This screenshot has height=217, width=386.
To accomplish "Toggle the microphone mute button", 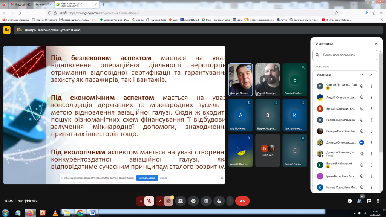I will coord(149,201).
